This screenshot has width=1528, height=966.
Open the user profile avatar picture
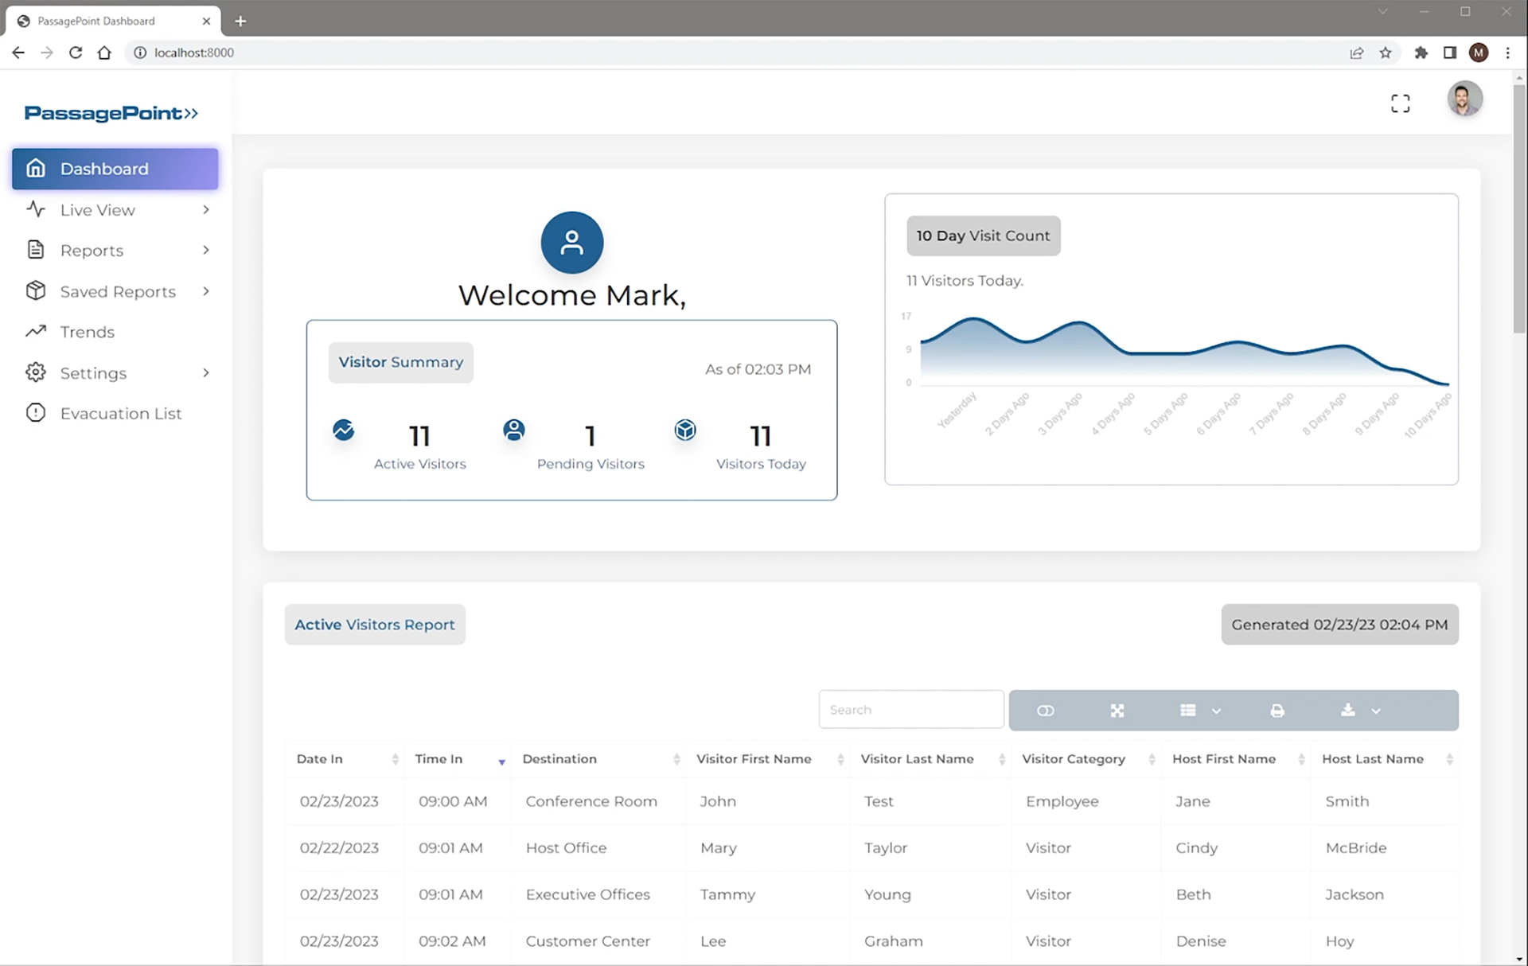1465,99
